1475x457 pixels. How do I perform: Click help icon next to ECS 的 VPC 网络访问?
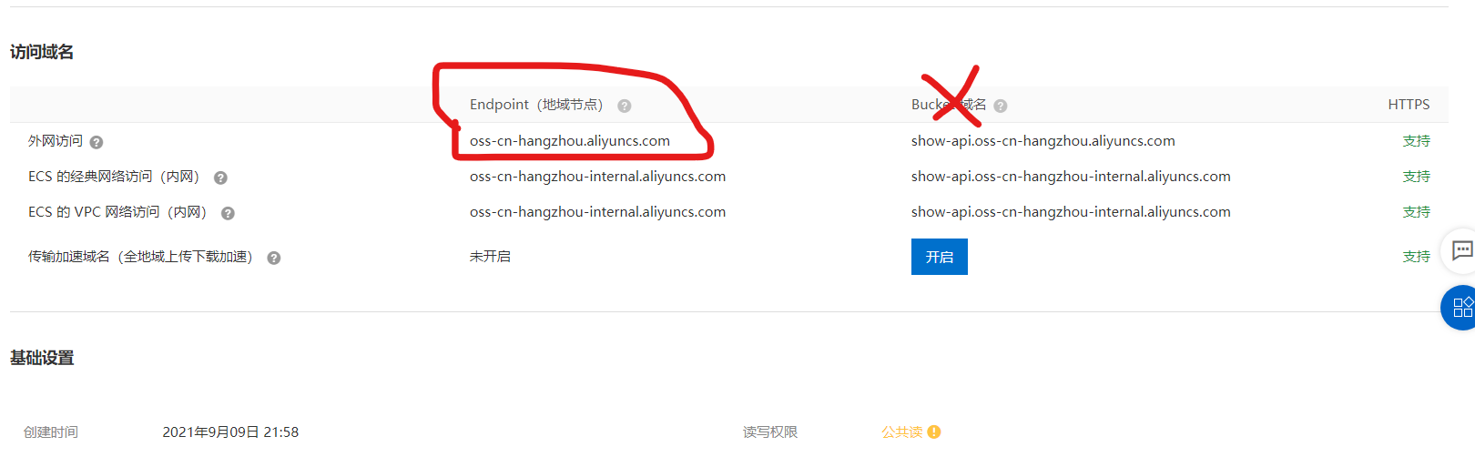coord(228,213)
